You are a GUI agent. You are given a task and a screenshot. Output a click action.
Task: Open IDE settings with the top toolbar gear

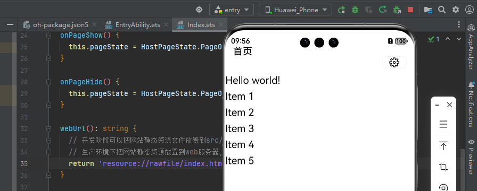(455, 10)
